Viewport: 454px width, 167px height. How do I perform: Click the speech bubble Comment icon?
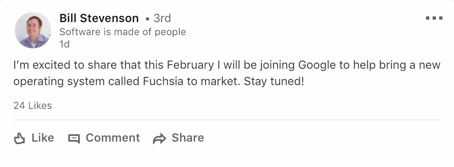[x=74, y=139]
